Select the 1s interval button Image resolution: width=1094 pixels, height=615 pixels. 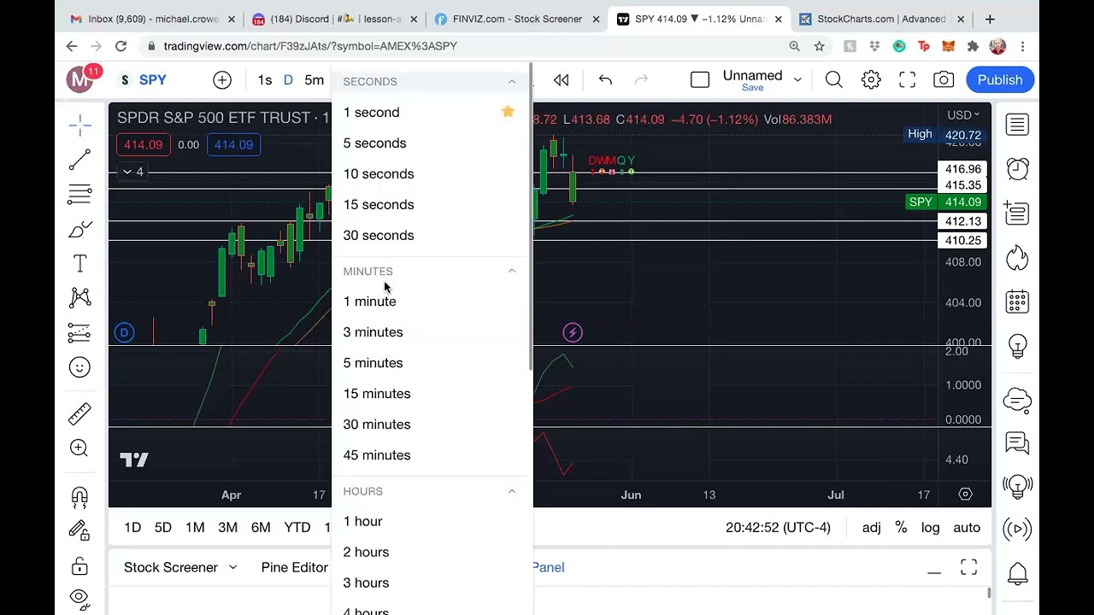click(265, 79)
